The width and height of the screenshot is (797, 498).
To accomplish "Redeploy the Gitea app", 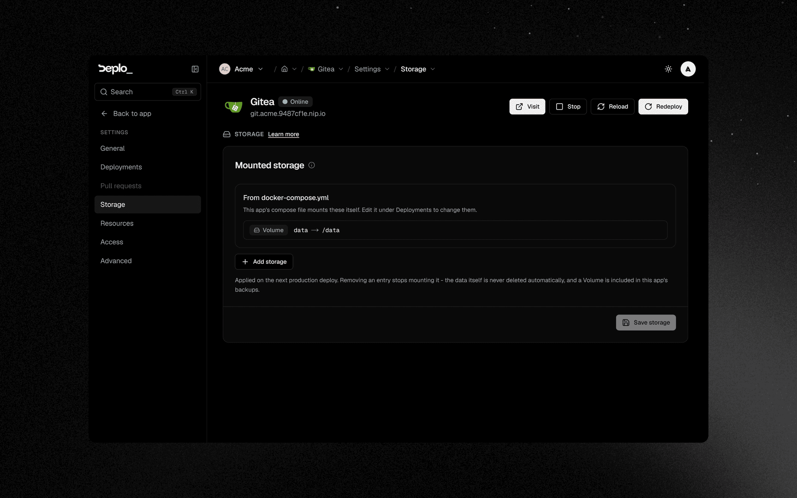I will coord(663,107).
